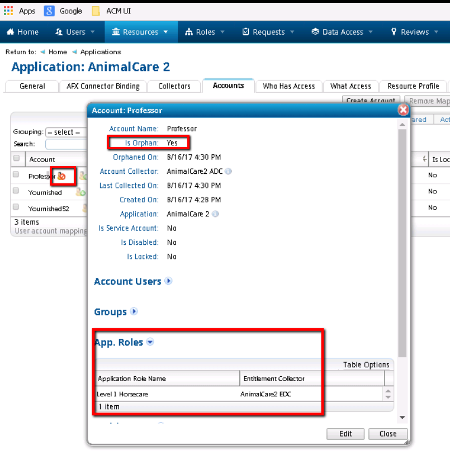Image resolution: width=450 pixels, height=455 pixels.
Task: Check the Professor account row checkbox
Action: coord(17,176)
